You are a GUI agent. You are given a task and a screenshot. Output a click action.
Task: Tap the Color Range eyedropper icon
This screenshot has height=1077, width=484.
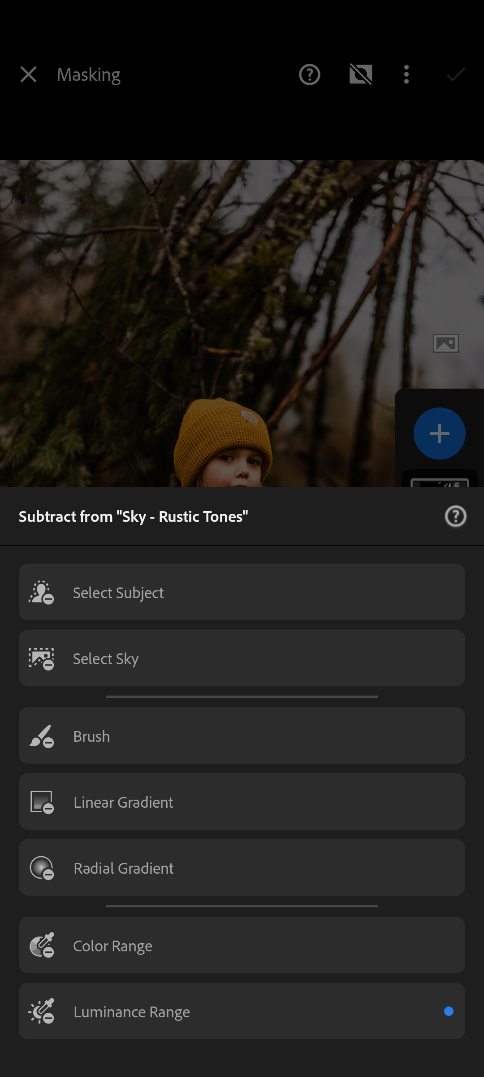point(42,946)
